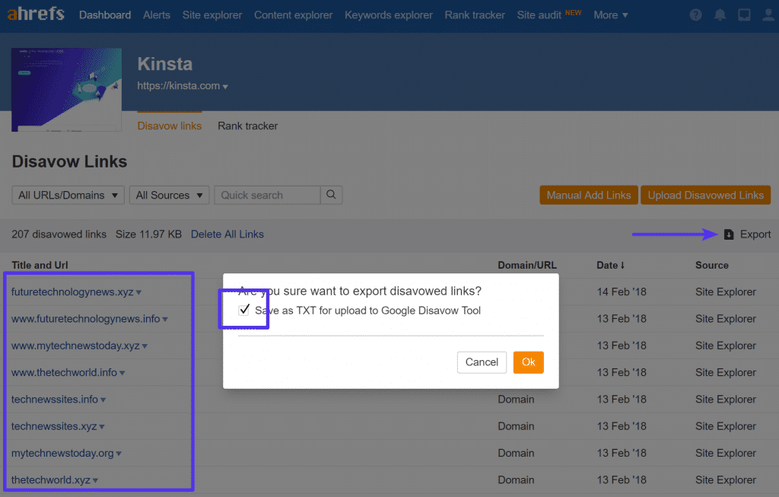Expand the kinsta.com URL dropdown arrow

point(226,87)
